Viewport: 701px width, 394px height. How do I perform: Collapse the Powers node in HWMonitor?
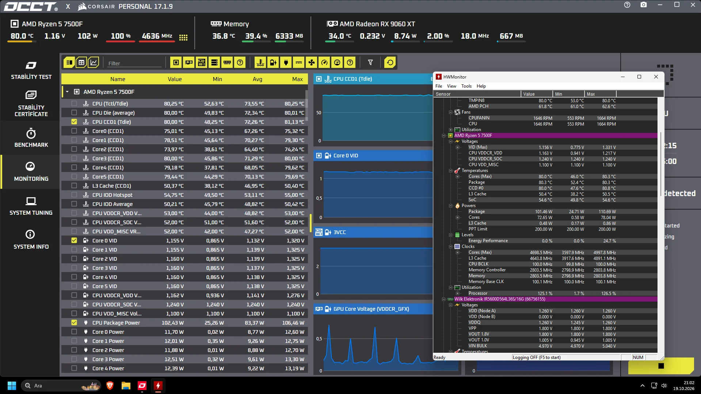(450, 206)
